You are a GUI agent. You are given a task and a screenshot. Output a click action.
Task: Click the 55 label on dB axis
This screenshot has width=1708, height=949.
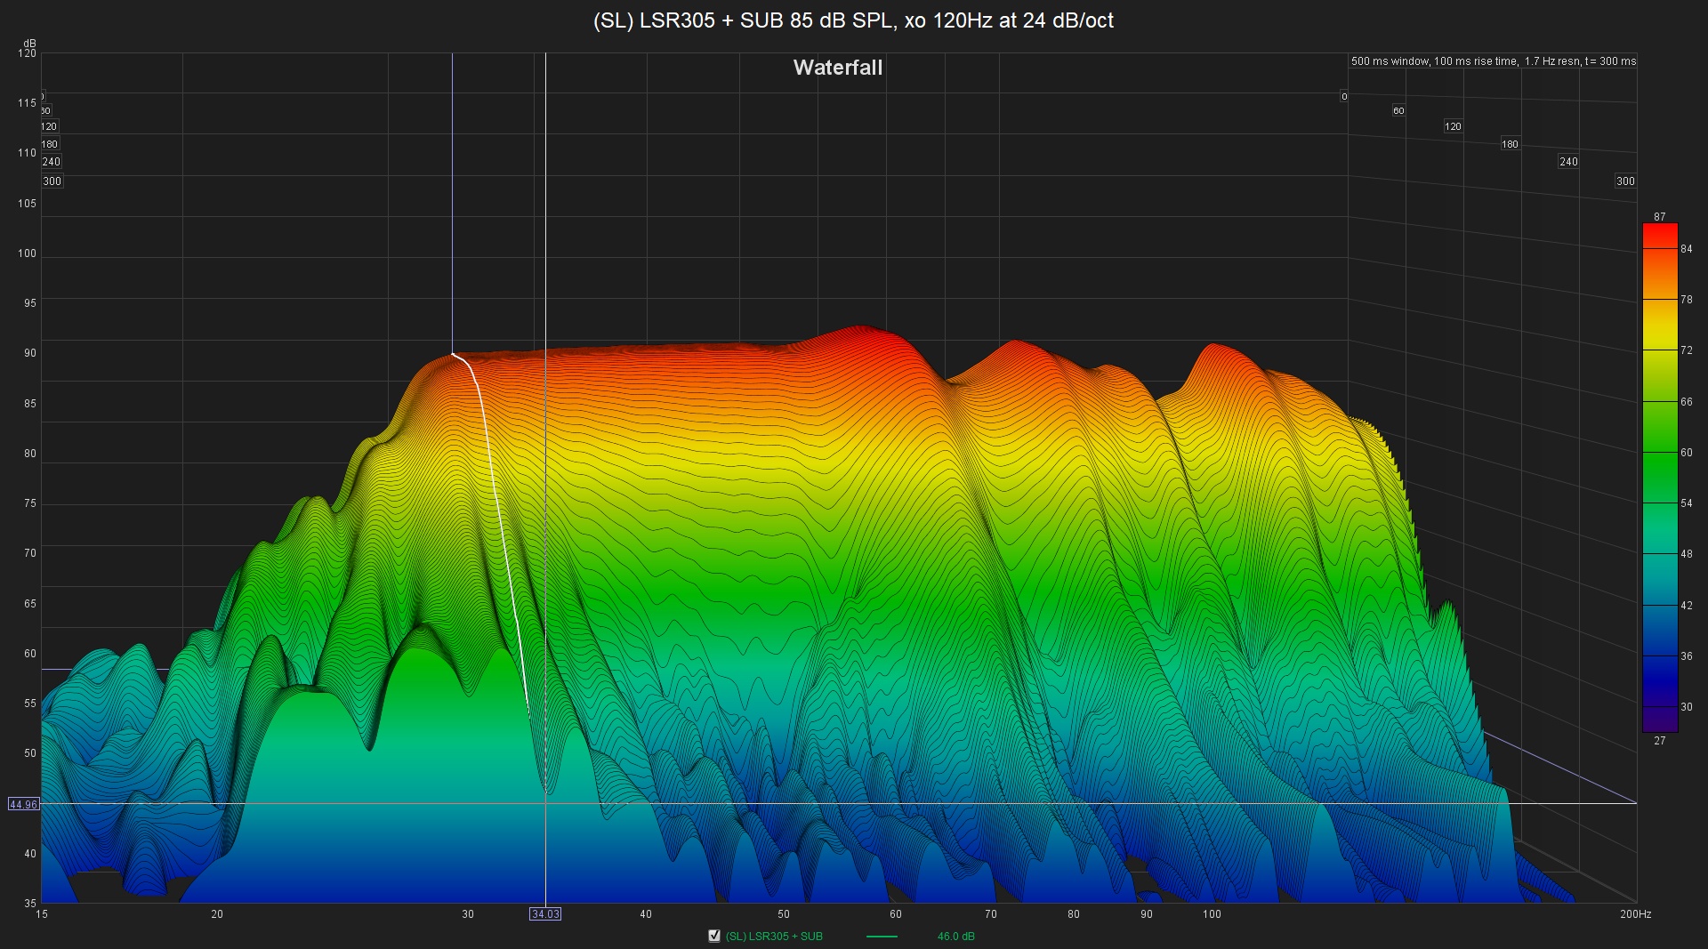30,704
